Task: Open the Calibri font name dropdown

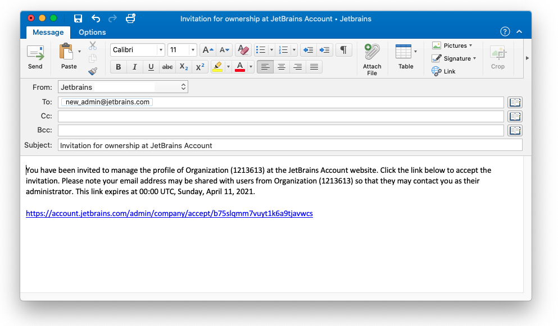Action: point(161,50)
